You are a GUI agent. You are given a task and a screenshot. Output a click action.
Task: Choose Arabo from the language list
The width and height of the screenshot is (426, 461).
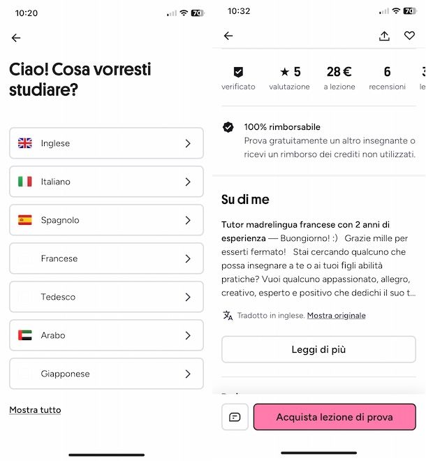coord(106,335)
